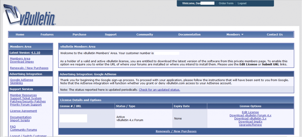Click the 'vBulletin 4.x Forum' type text
Image resolution: width=302 pixels, height=137 pixels.
tap(130, 120)
